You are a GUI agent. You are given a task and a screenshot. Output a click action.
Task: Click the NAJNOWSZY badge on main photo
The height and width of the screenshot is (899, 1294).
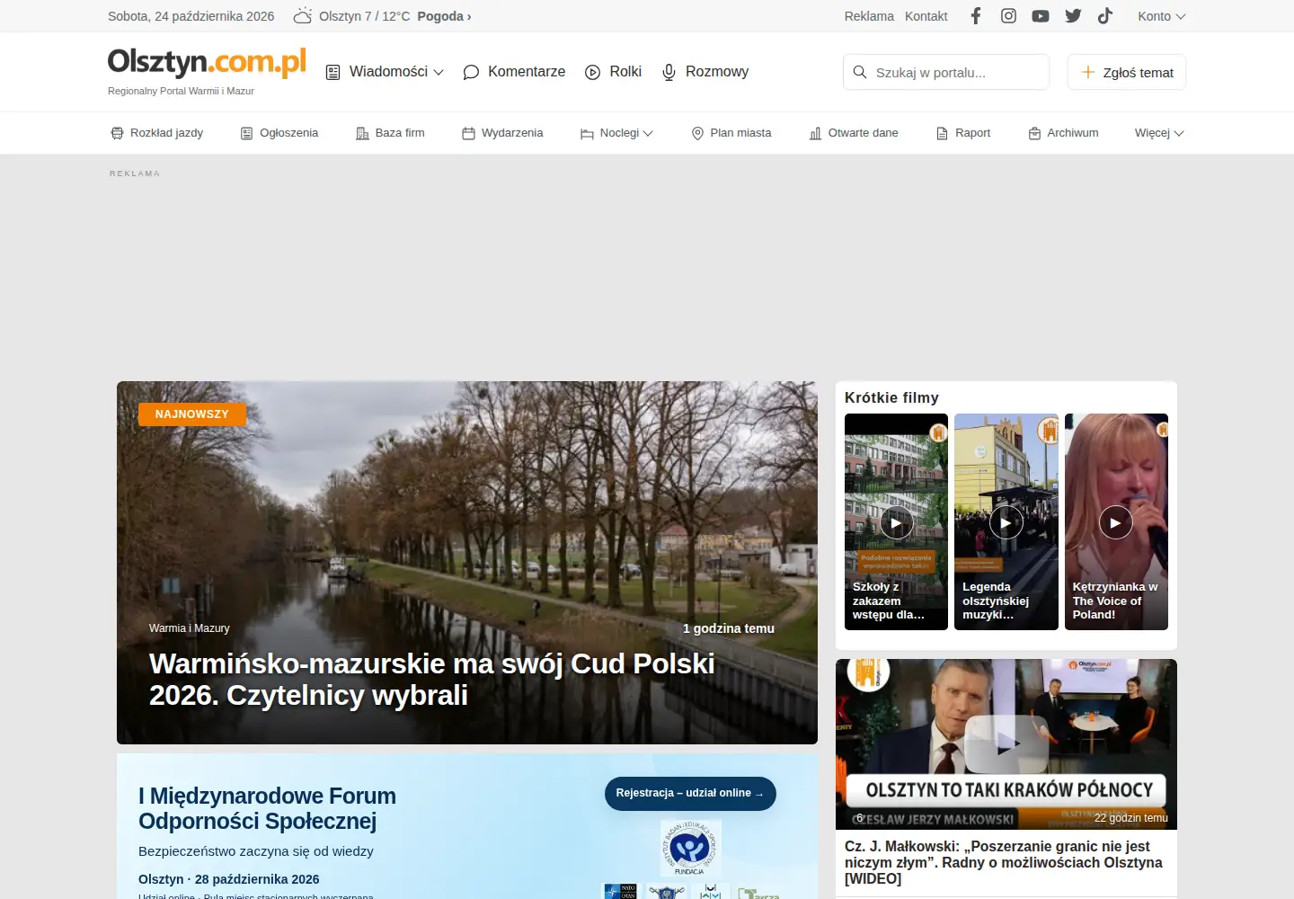pyautogui.click(x=192, y=414)
